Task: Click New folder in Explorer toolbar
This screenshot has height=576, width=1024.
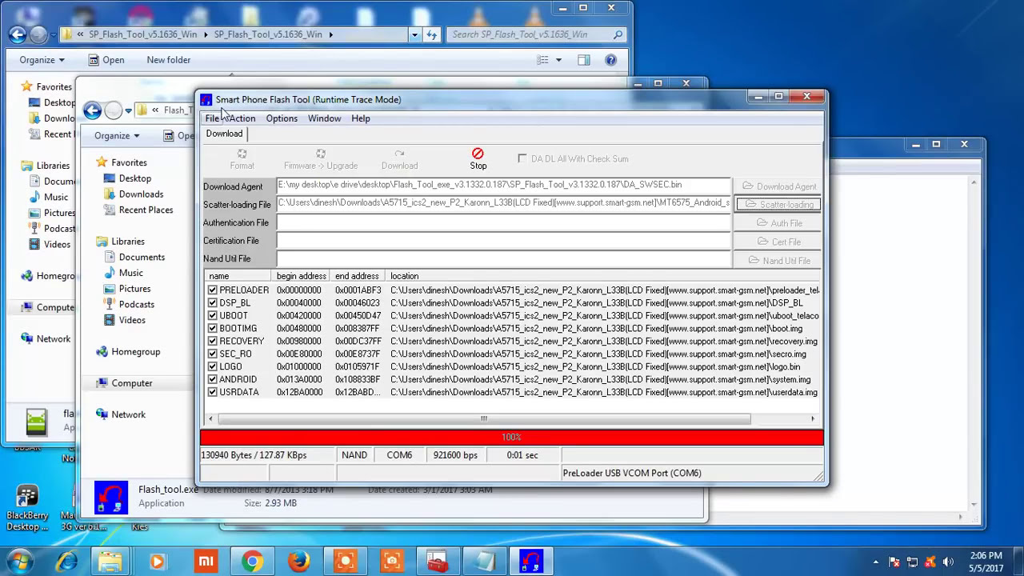Action: pyautogui.click(x=168, y=60)
